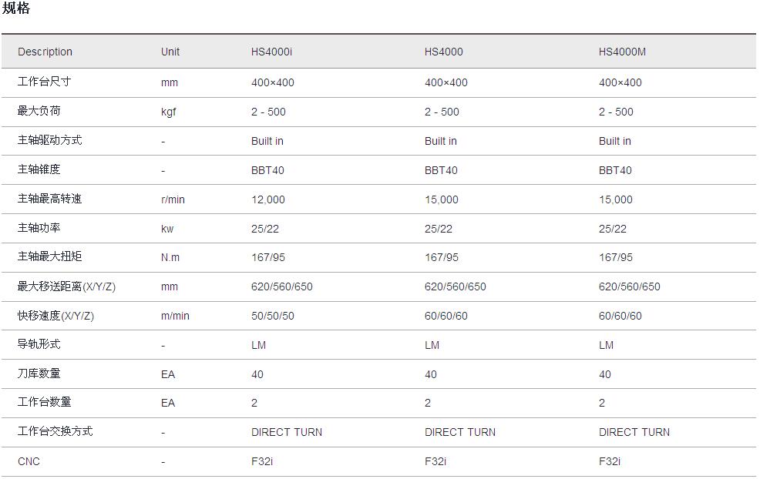Select the 主轴驱动方式 row label

point(49,140)
